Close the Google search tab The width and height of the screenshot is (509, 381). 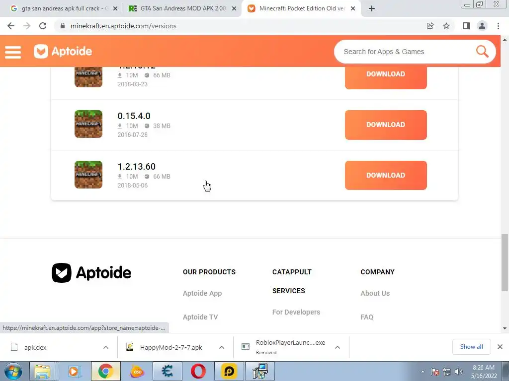pyautogui.click(x=115, y=9)
